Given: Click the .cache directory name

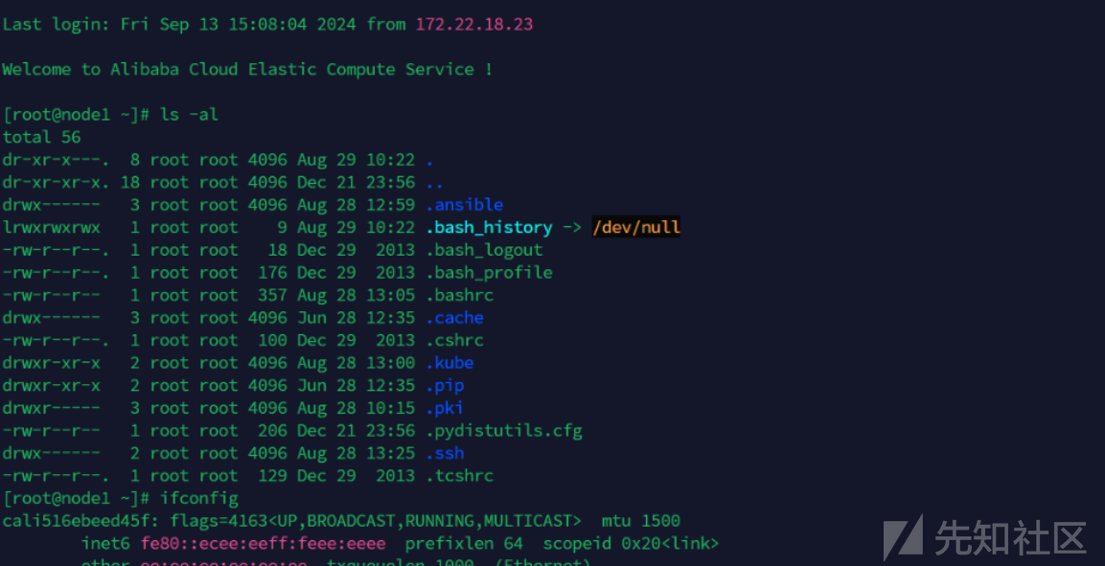Looking at the screenshot, I should (454, 318).
